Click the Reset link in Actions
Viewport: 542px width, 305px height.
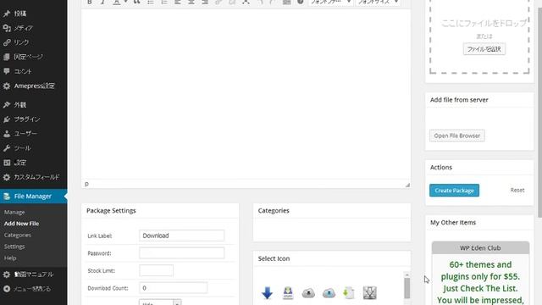click(517, 190)
